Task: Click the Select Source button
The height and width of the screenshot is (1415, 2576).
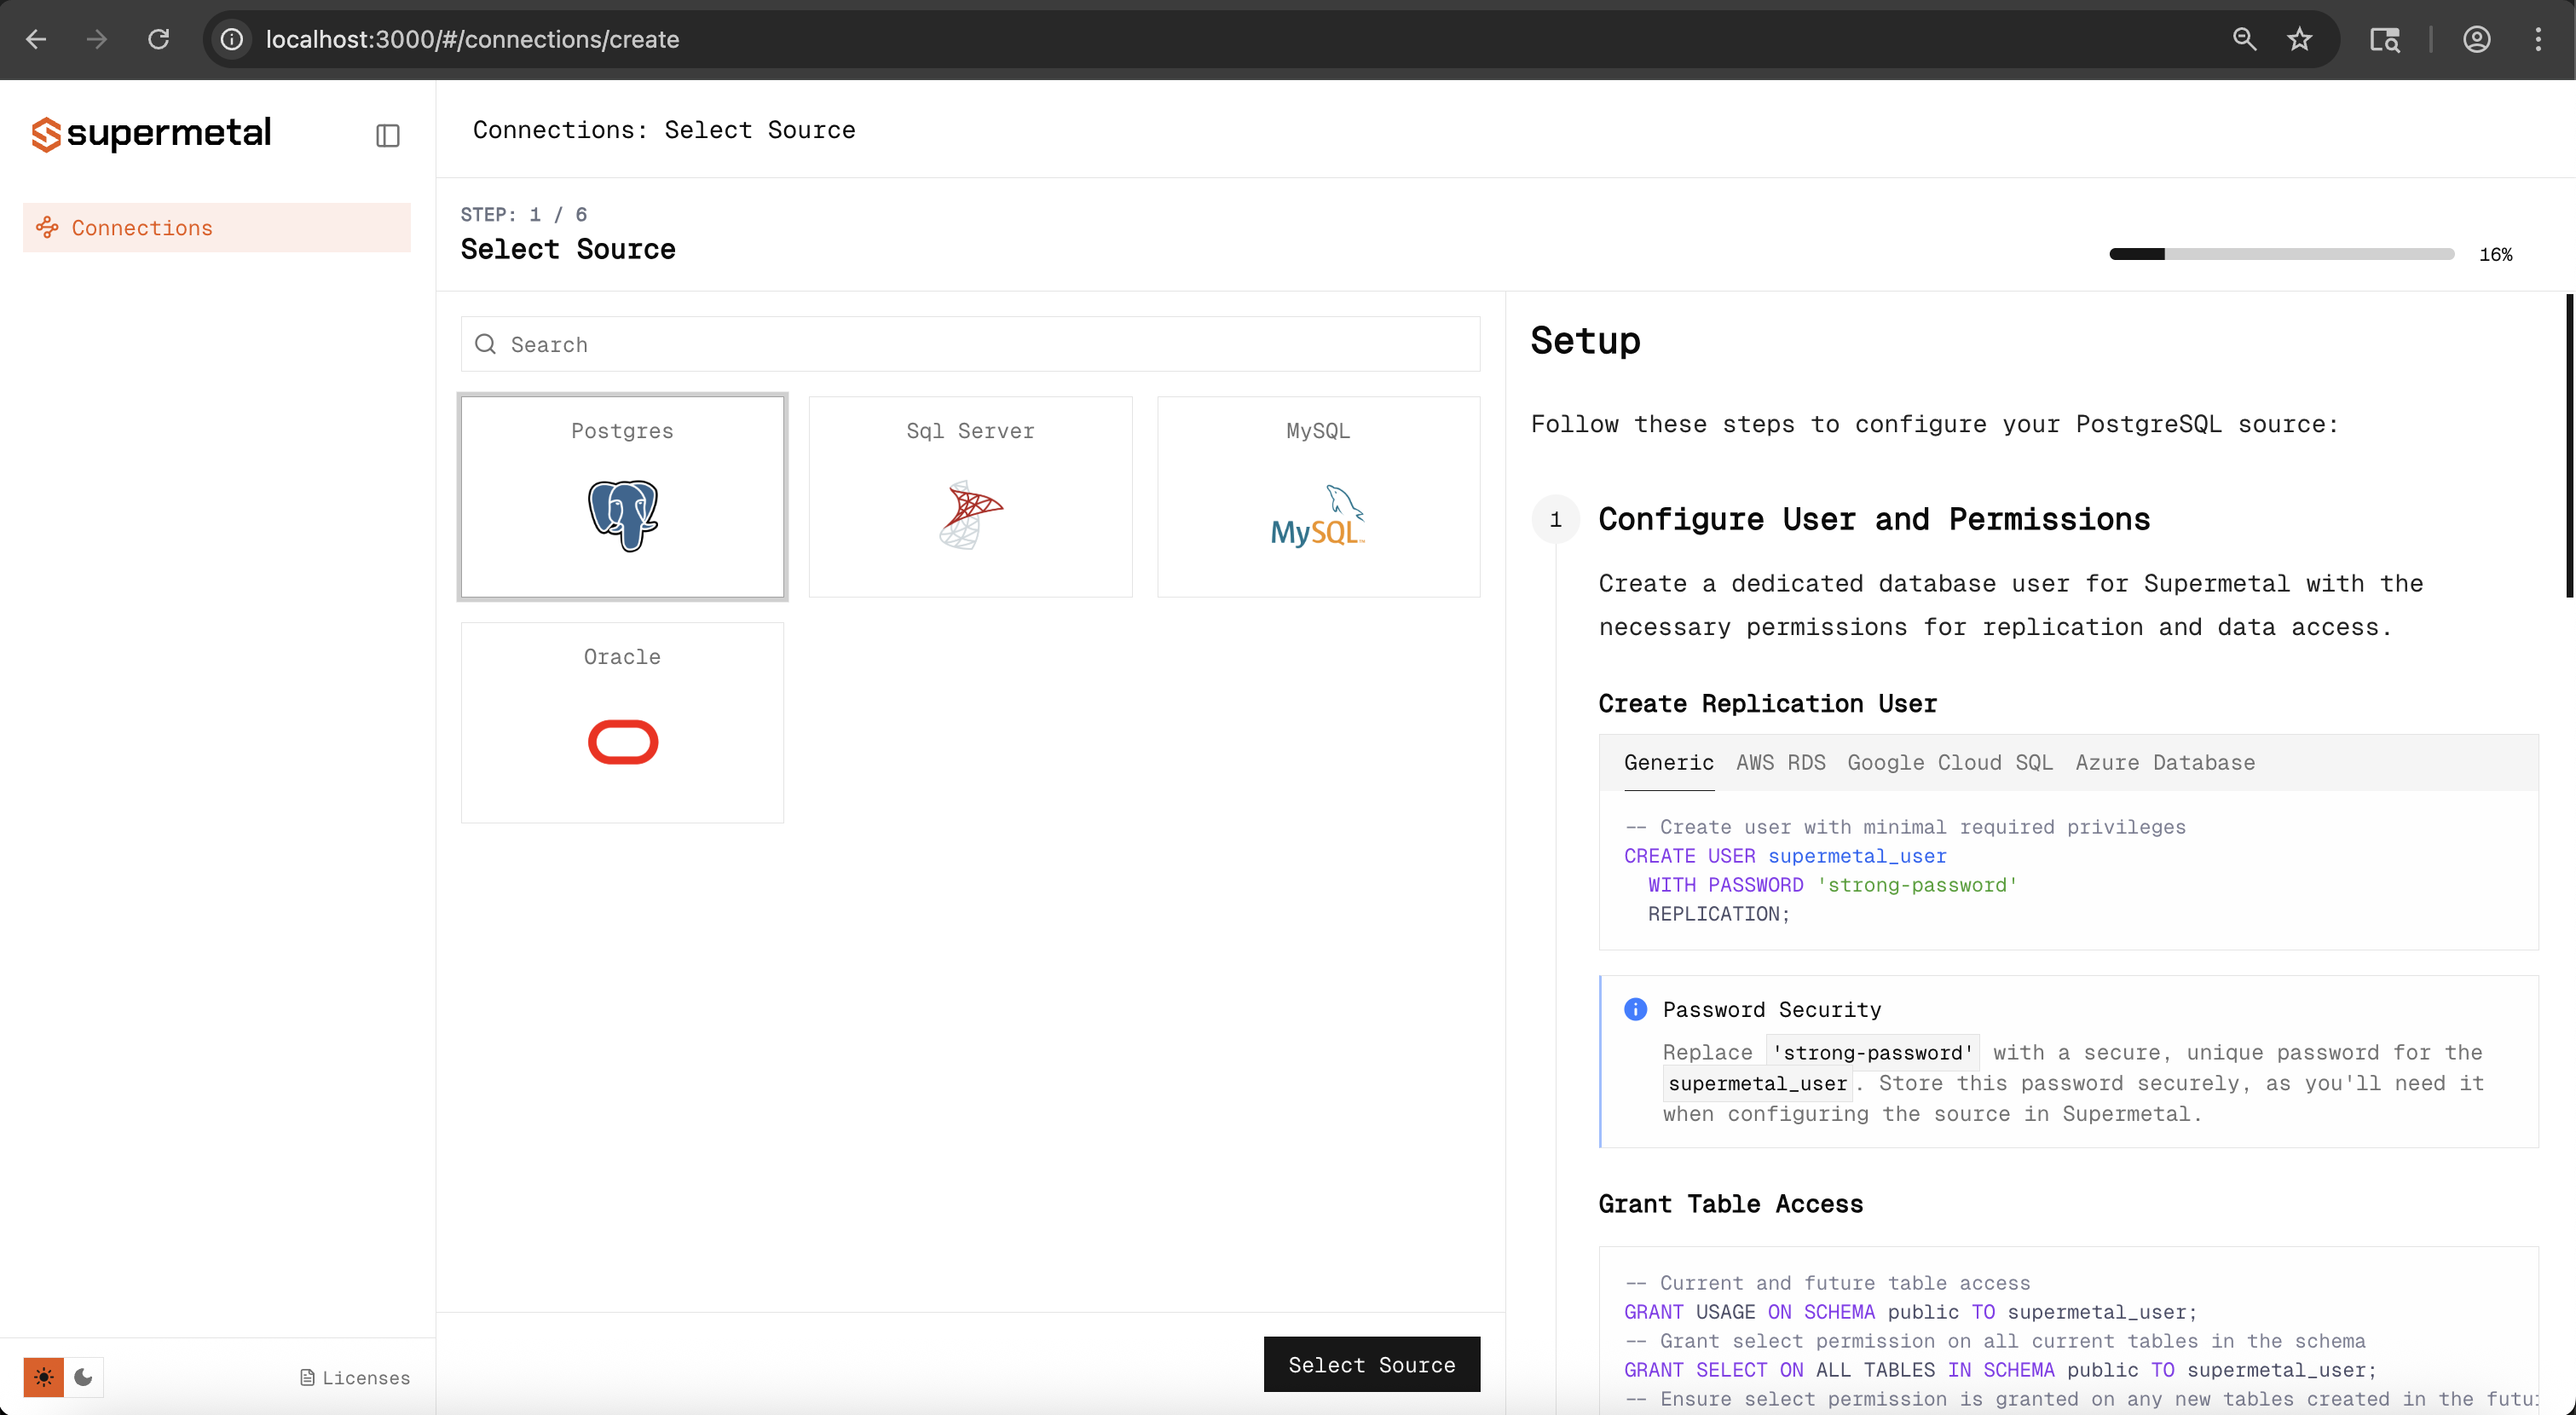Action: 1371,1364
